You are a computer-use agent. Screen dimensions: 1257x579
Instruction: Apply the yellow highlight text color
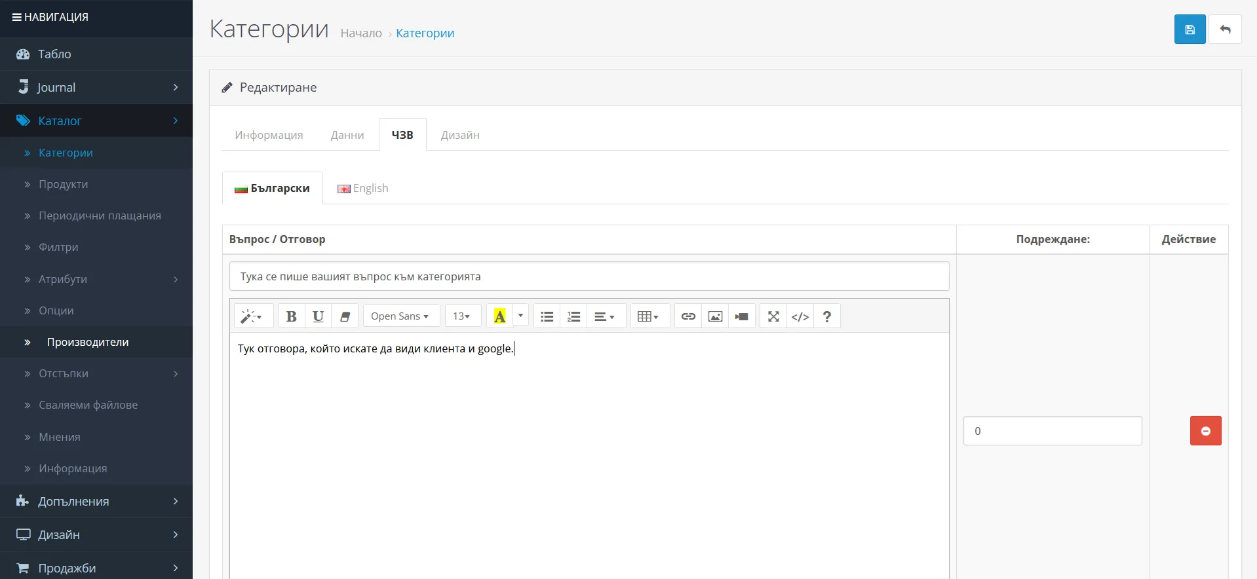tap(499, 316)
